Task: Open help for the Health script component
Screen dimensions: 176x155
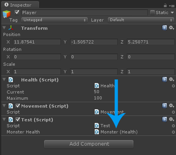Action: point(164,79)
